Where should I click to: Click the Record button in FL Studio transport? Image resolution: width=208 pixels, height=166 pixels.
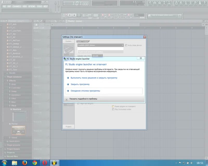pyautogui.click(x=79, y=15)
